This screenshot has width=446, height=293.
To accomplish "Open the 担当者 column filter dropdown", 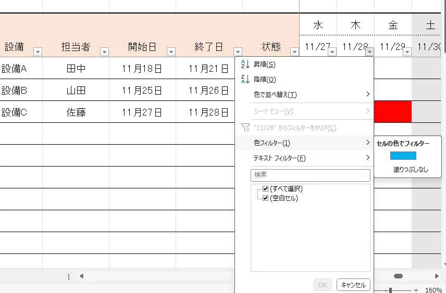I will click(104, 52).
